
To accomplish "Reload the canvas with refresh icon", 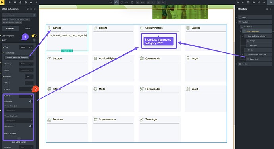I will [x=111, y=2].
